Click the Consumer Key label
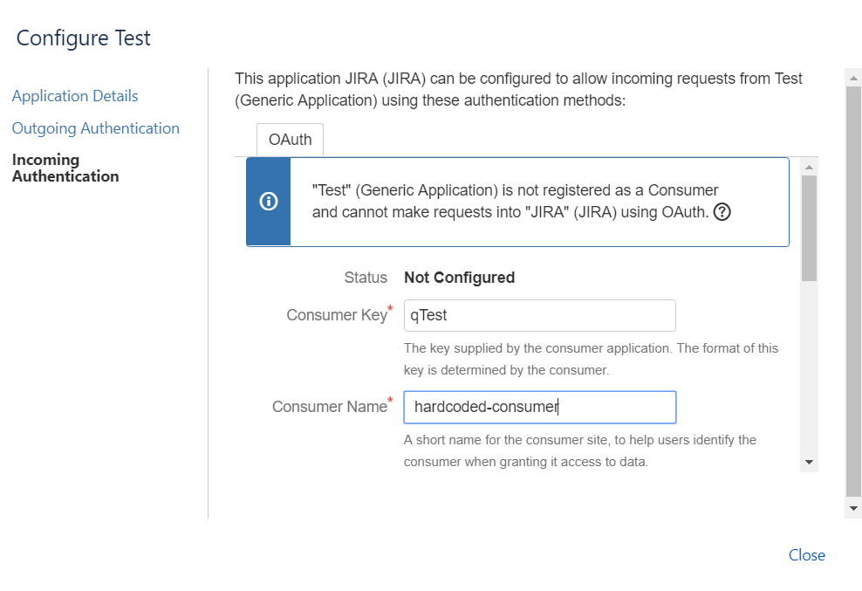Image resolution: width=862 pixels, height=591 pixels. point(336,315)
